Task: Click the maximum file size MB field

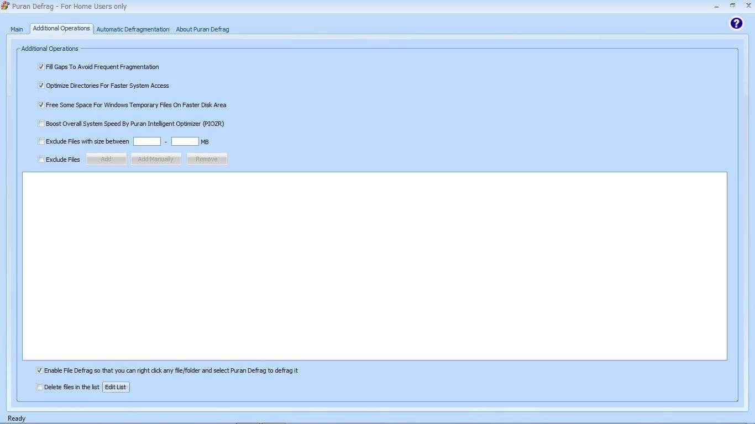Action: (185, 141)
